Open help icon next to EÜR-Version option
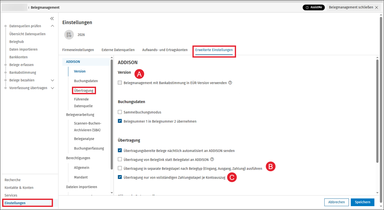Viewport: 384px width, 210px height. [230, 83]
